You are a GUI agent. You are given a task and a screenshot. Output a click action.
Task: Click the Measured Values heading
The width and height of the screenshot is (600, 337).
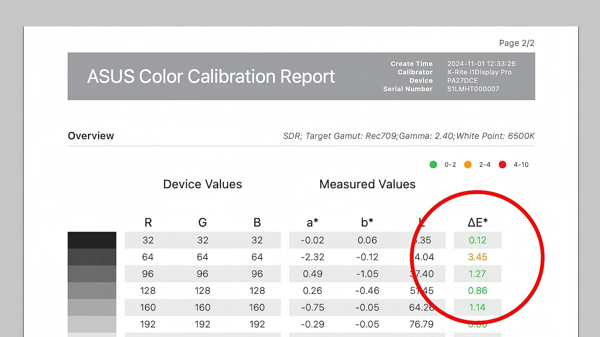click(x=367, y=184)
